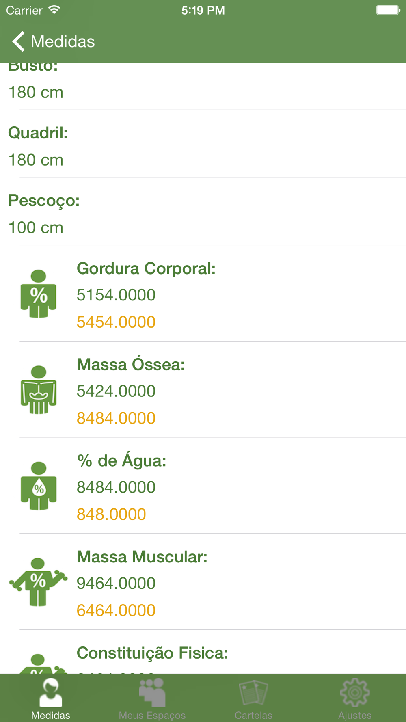Tap the Gordura Corporal body percent icon
Viewport: 406px width, 722px height.
39,294
